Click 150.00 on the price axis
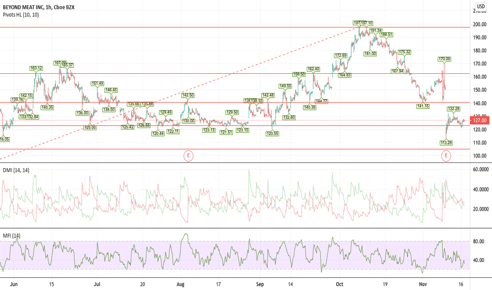Image resolution: width=492 pixels, height=290 pixels. [480, 90]
